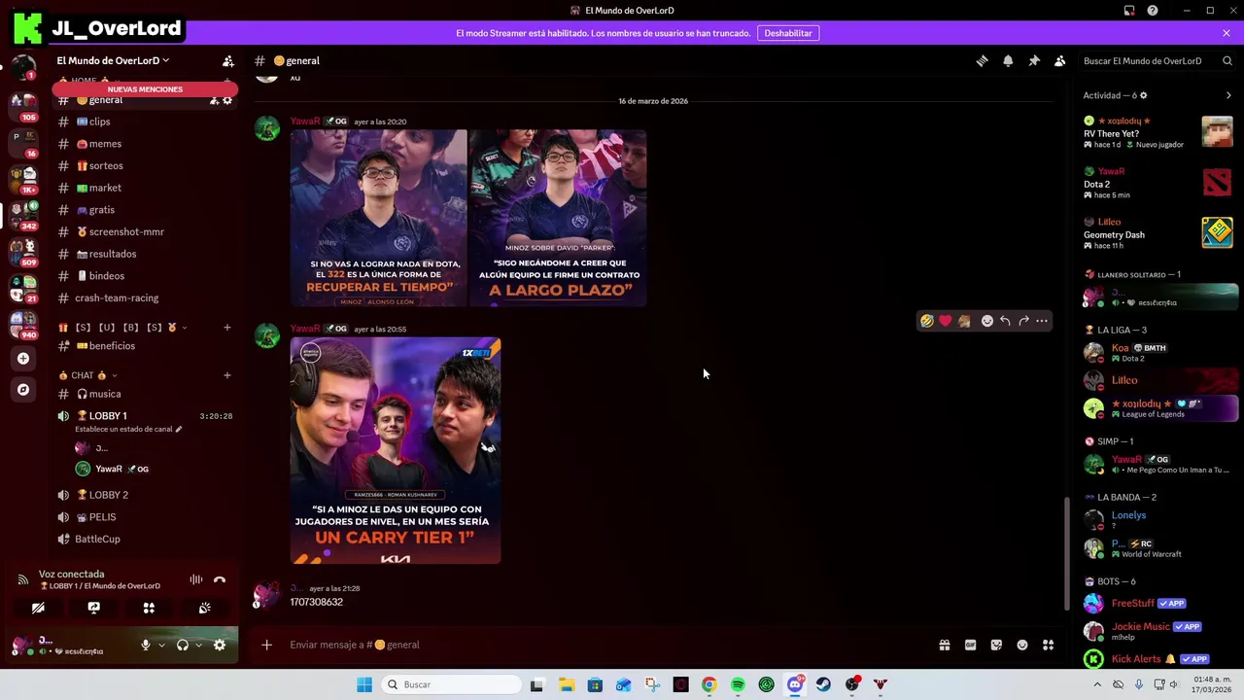The width and height of the screenshot is (1244, 700).
Task: Open the resultados channel
Action: point(146,254)
